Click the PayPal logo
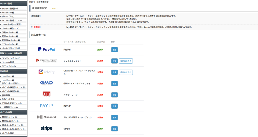This screenshot has width=258, height=137. tap(46, 50)
